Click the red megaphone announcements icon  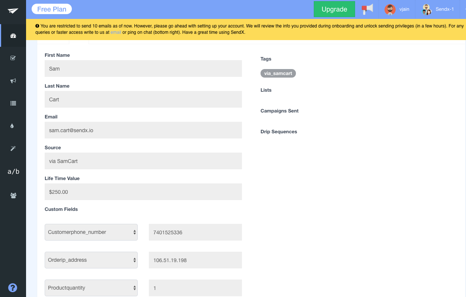pos(367,9)
